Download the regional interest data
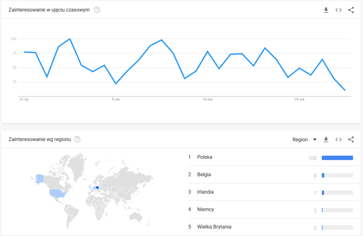The image size is (363, 236). pos(326,139)
